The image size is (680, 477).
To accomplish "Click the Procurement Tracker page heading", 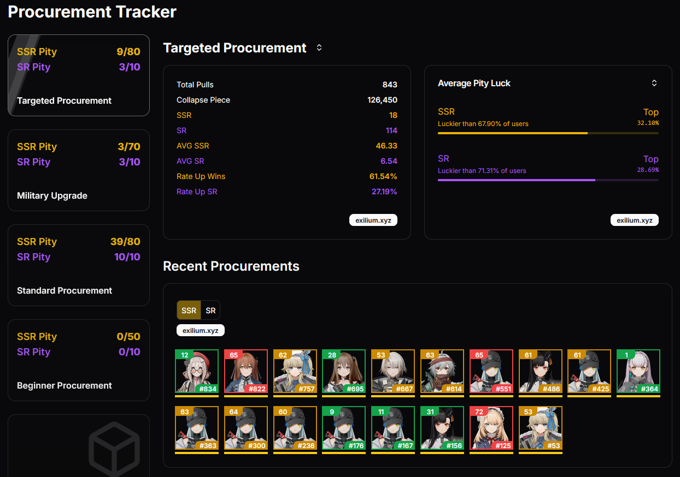I will click(x=92, y=12).
